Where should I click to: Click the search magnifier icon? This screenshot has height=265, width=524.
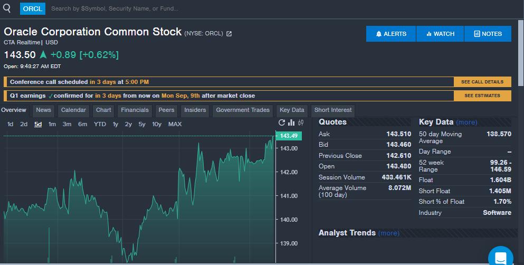(x=7, y=8)
